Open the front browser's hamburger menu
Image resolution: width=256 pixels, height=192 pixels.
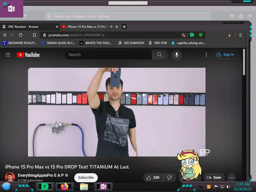coord(240,35)
